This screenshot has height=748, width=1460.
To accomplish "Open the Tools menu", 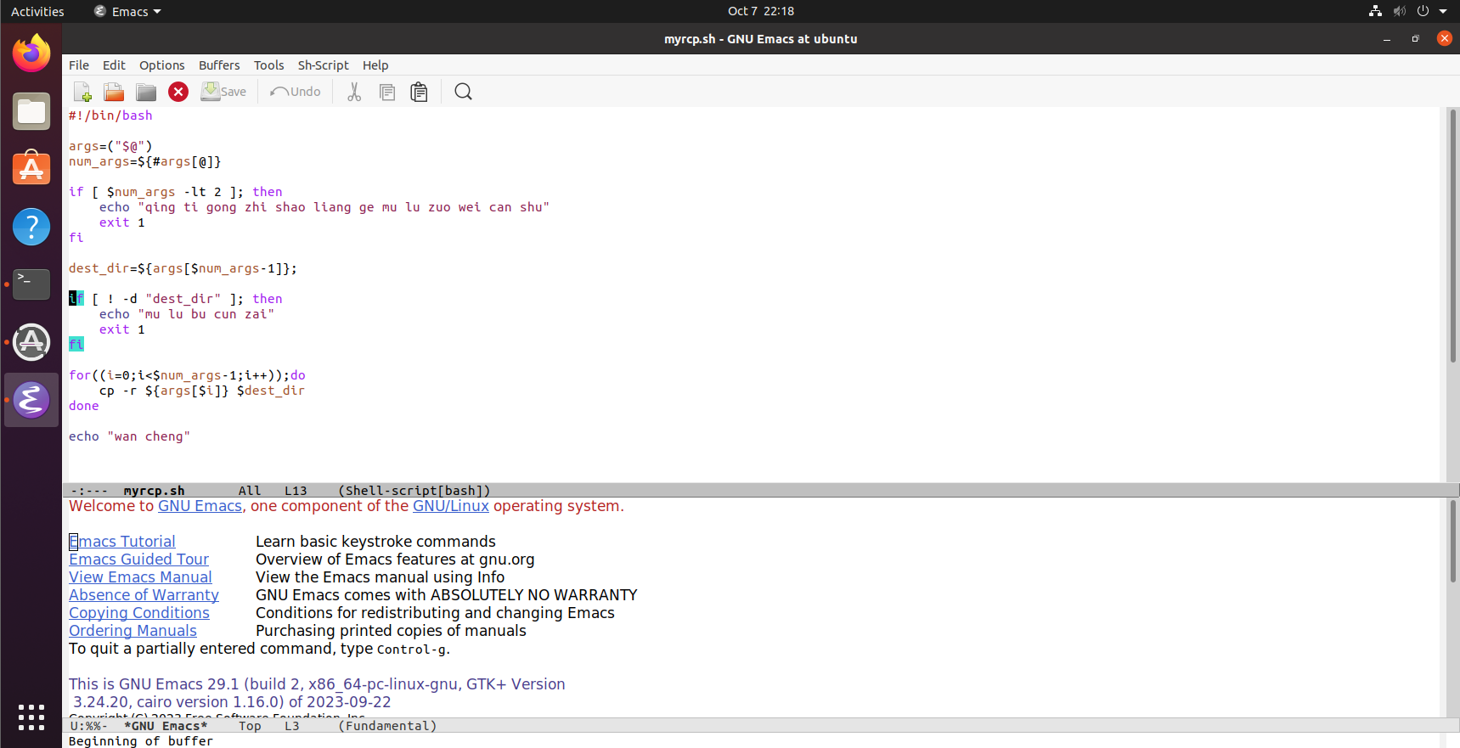I will (x=269, y=65).
